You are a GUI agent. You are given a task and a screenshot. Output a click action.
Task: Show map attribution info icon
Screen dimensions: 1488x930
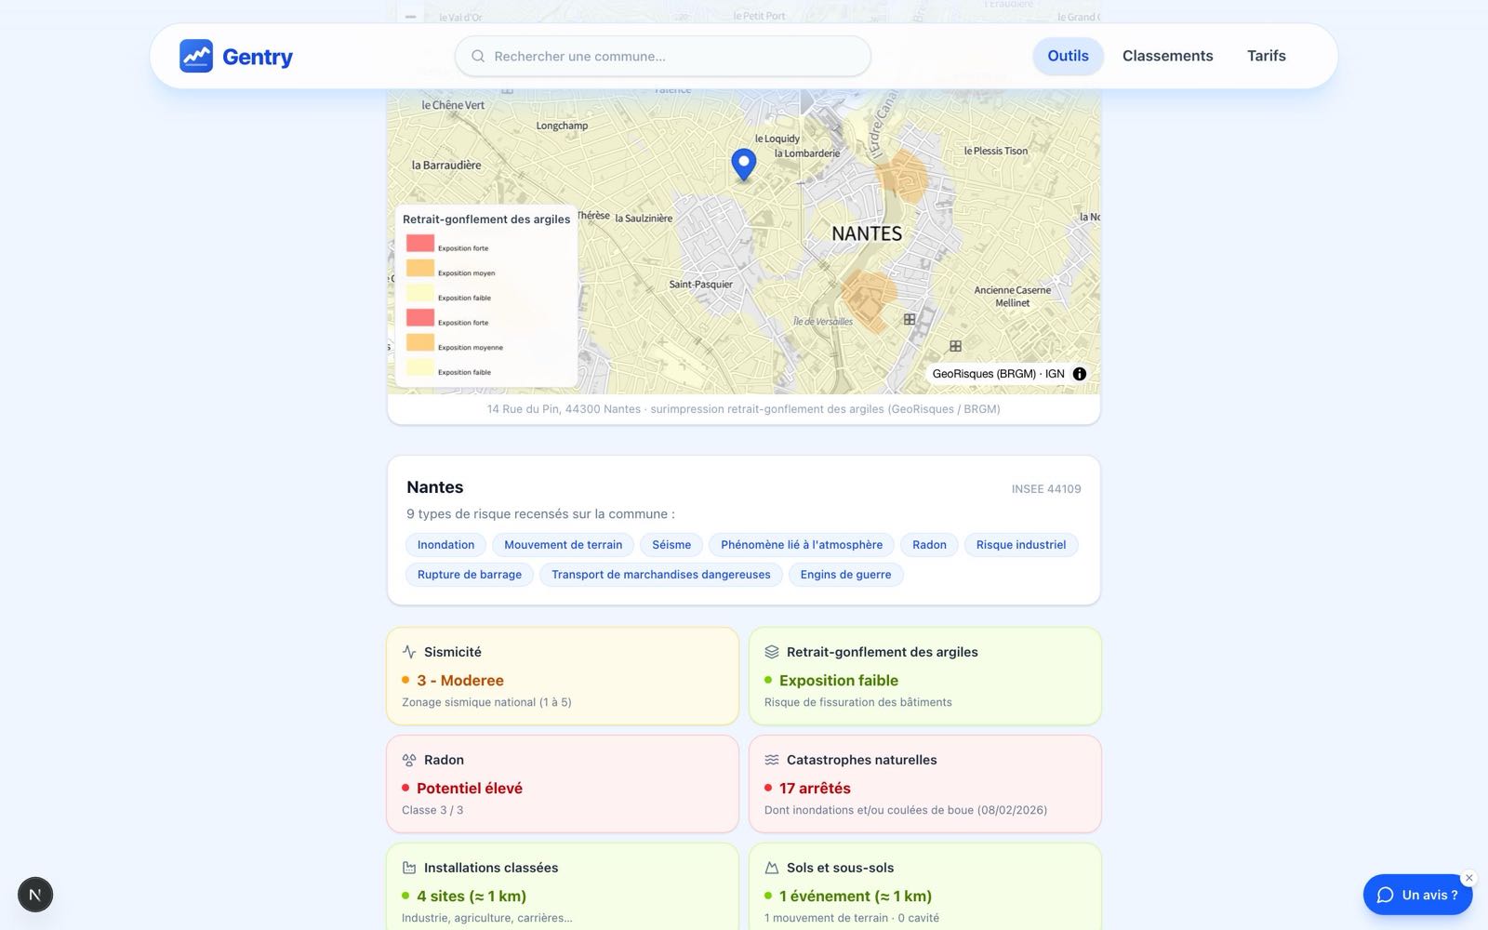pyautogui.click(x=1079, y=374)
